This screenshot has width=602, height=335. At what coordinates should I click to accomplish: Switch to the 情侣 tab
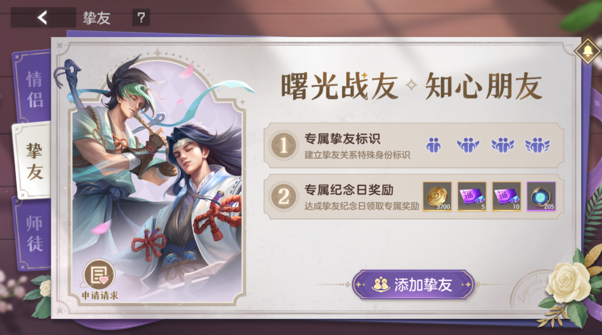tap(33, 89)
